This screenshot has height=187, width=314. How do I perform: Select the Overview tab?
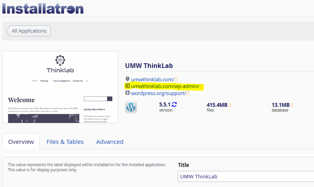click(21, 141)
